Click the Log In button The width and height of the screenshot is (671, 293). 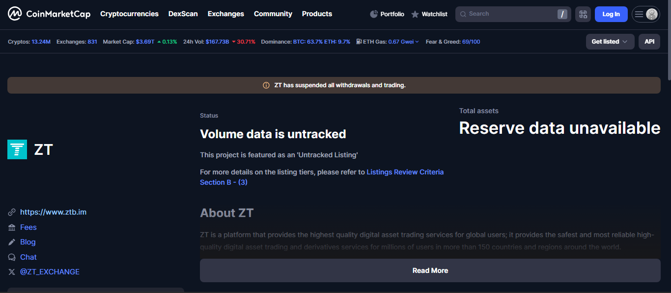click(611, 14)
